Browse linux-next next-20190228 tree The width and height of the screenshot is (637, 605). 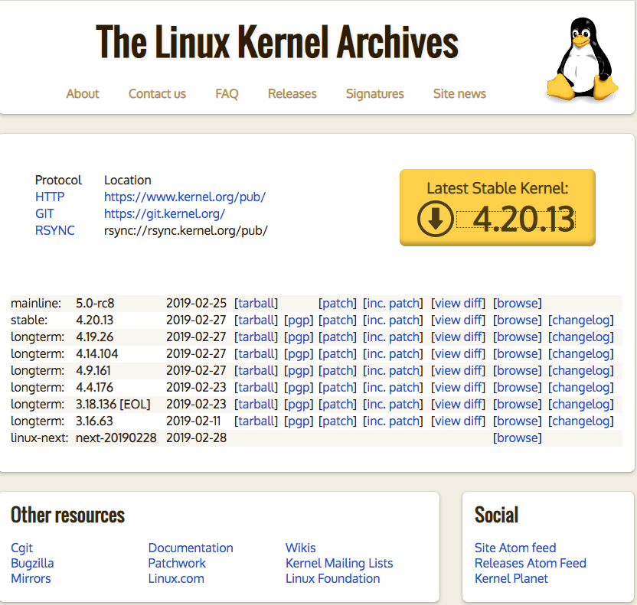coord(517,437)
